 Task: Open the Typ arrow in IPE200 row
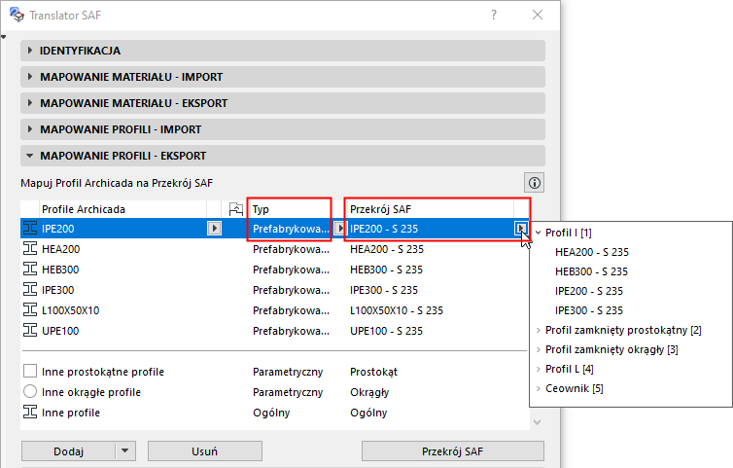tap(340, 229)
